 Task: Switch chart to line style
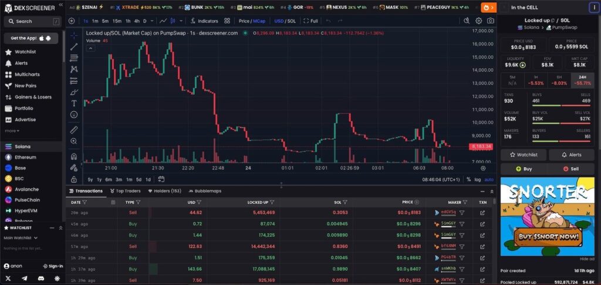[163, 21]
